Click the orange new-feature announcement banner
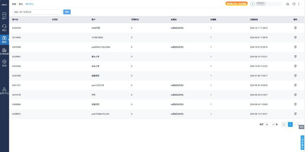This screenshot has width=305, height=152. (236, 4)
